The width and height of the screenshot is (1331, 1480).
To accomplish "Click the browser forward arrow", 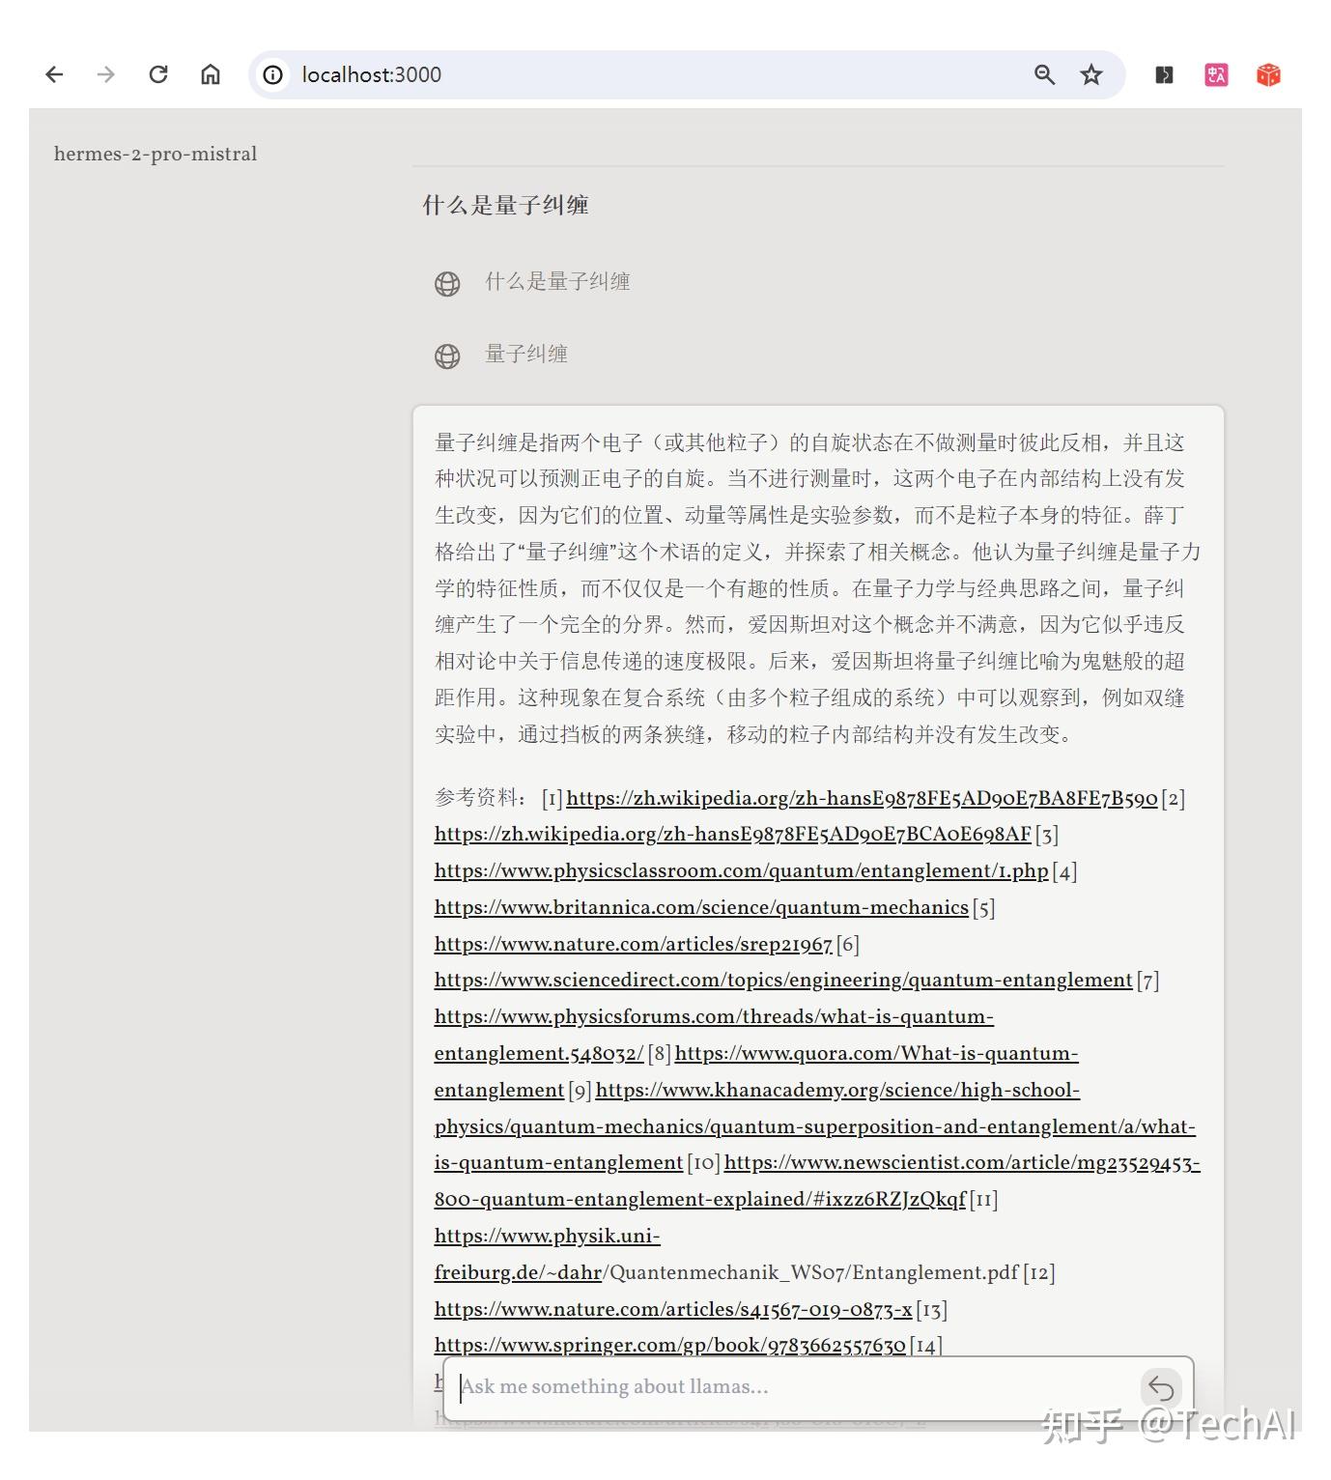I will point(106,74).
